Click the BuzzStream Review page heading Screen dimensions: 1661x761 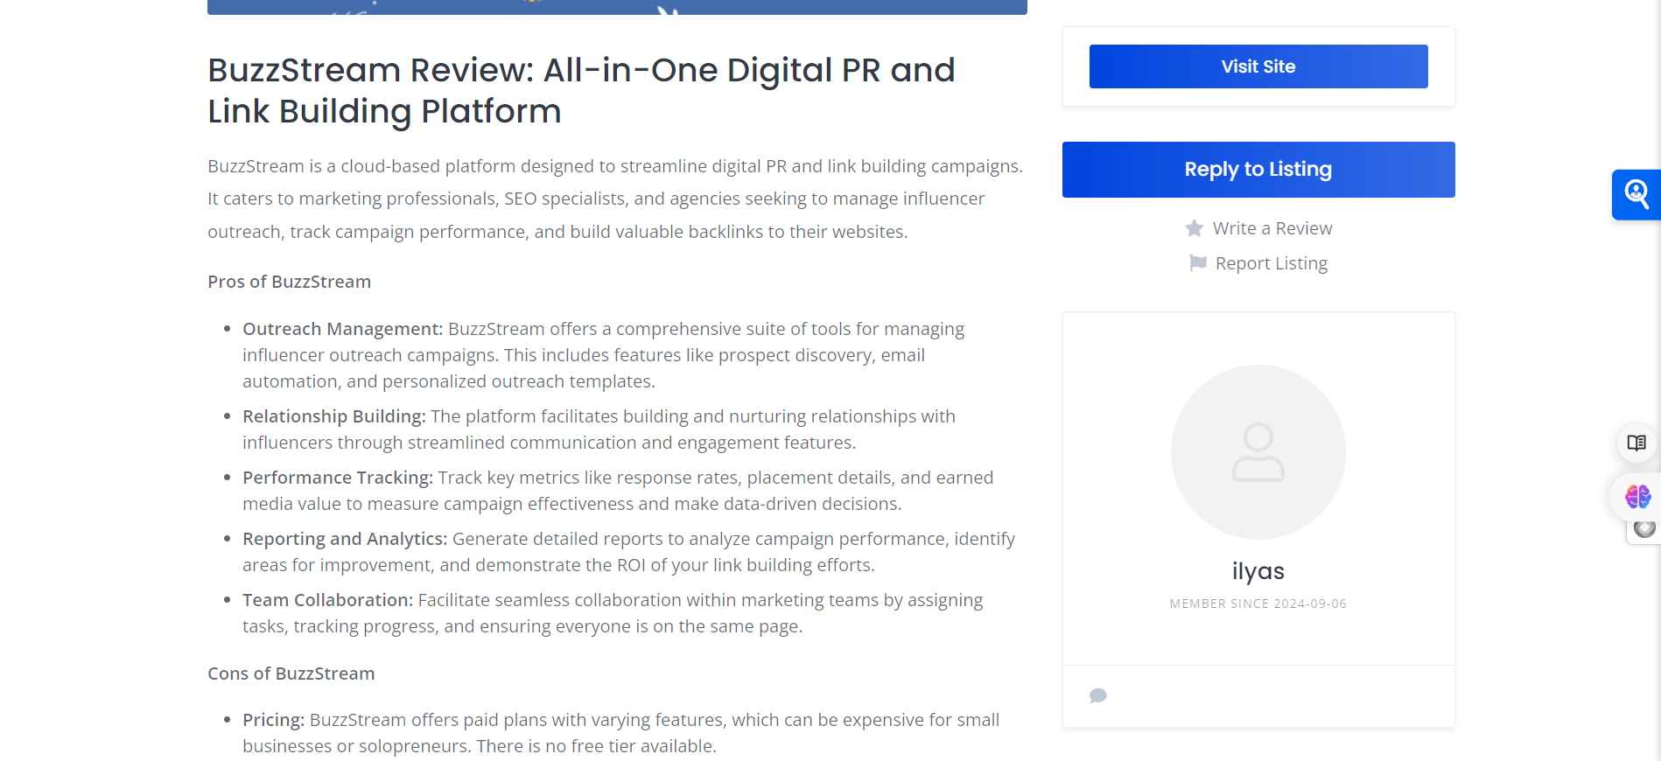tap(581, 90)
